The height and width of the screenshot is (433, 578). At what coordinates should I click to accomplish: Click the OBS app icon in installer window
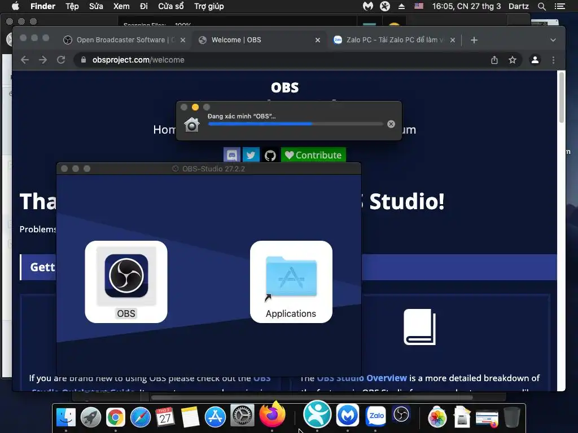[126, 276]
